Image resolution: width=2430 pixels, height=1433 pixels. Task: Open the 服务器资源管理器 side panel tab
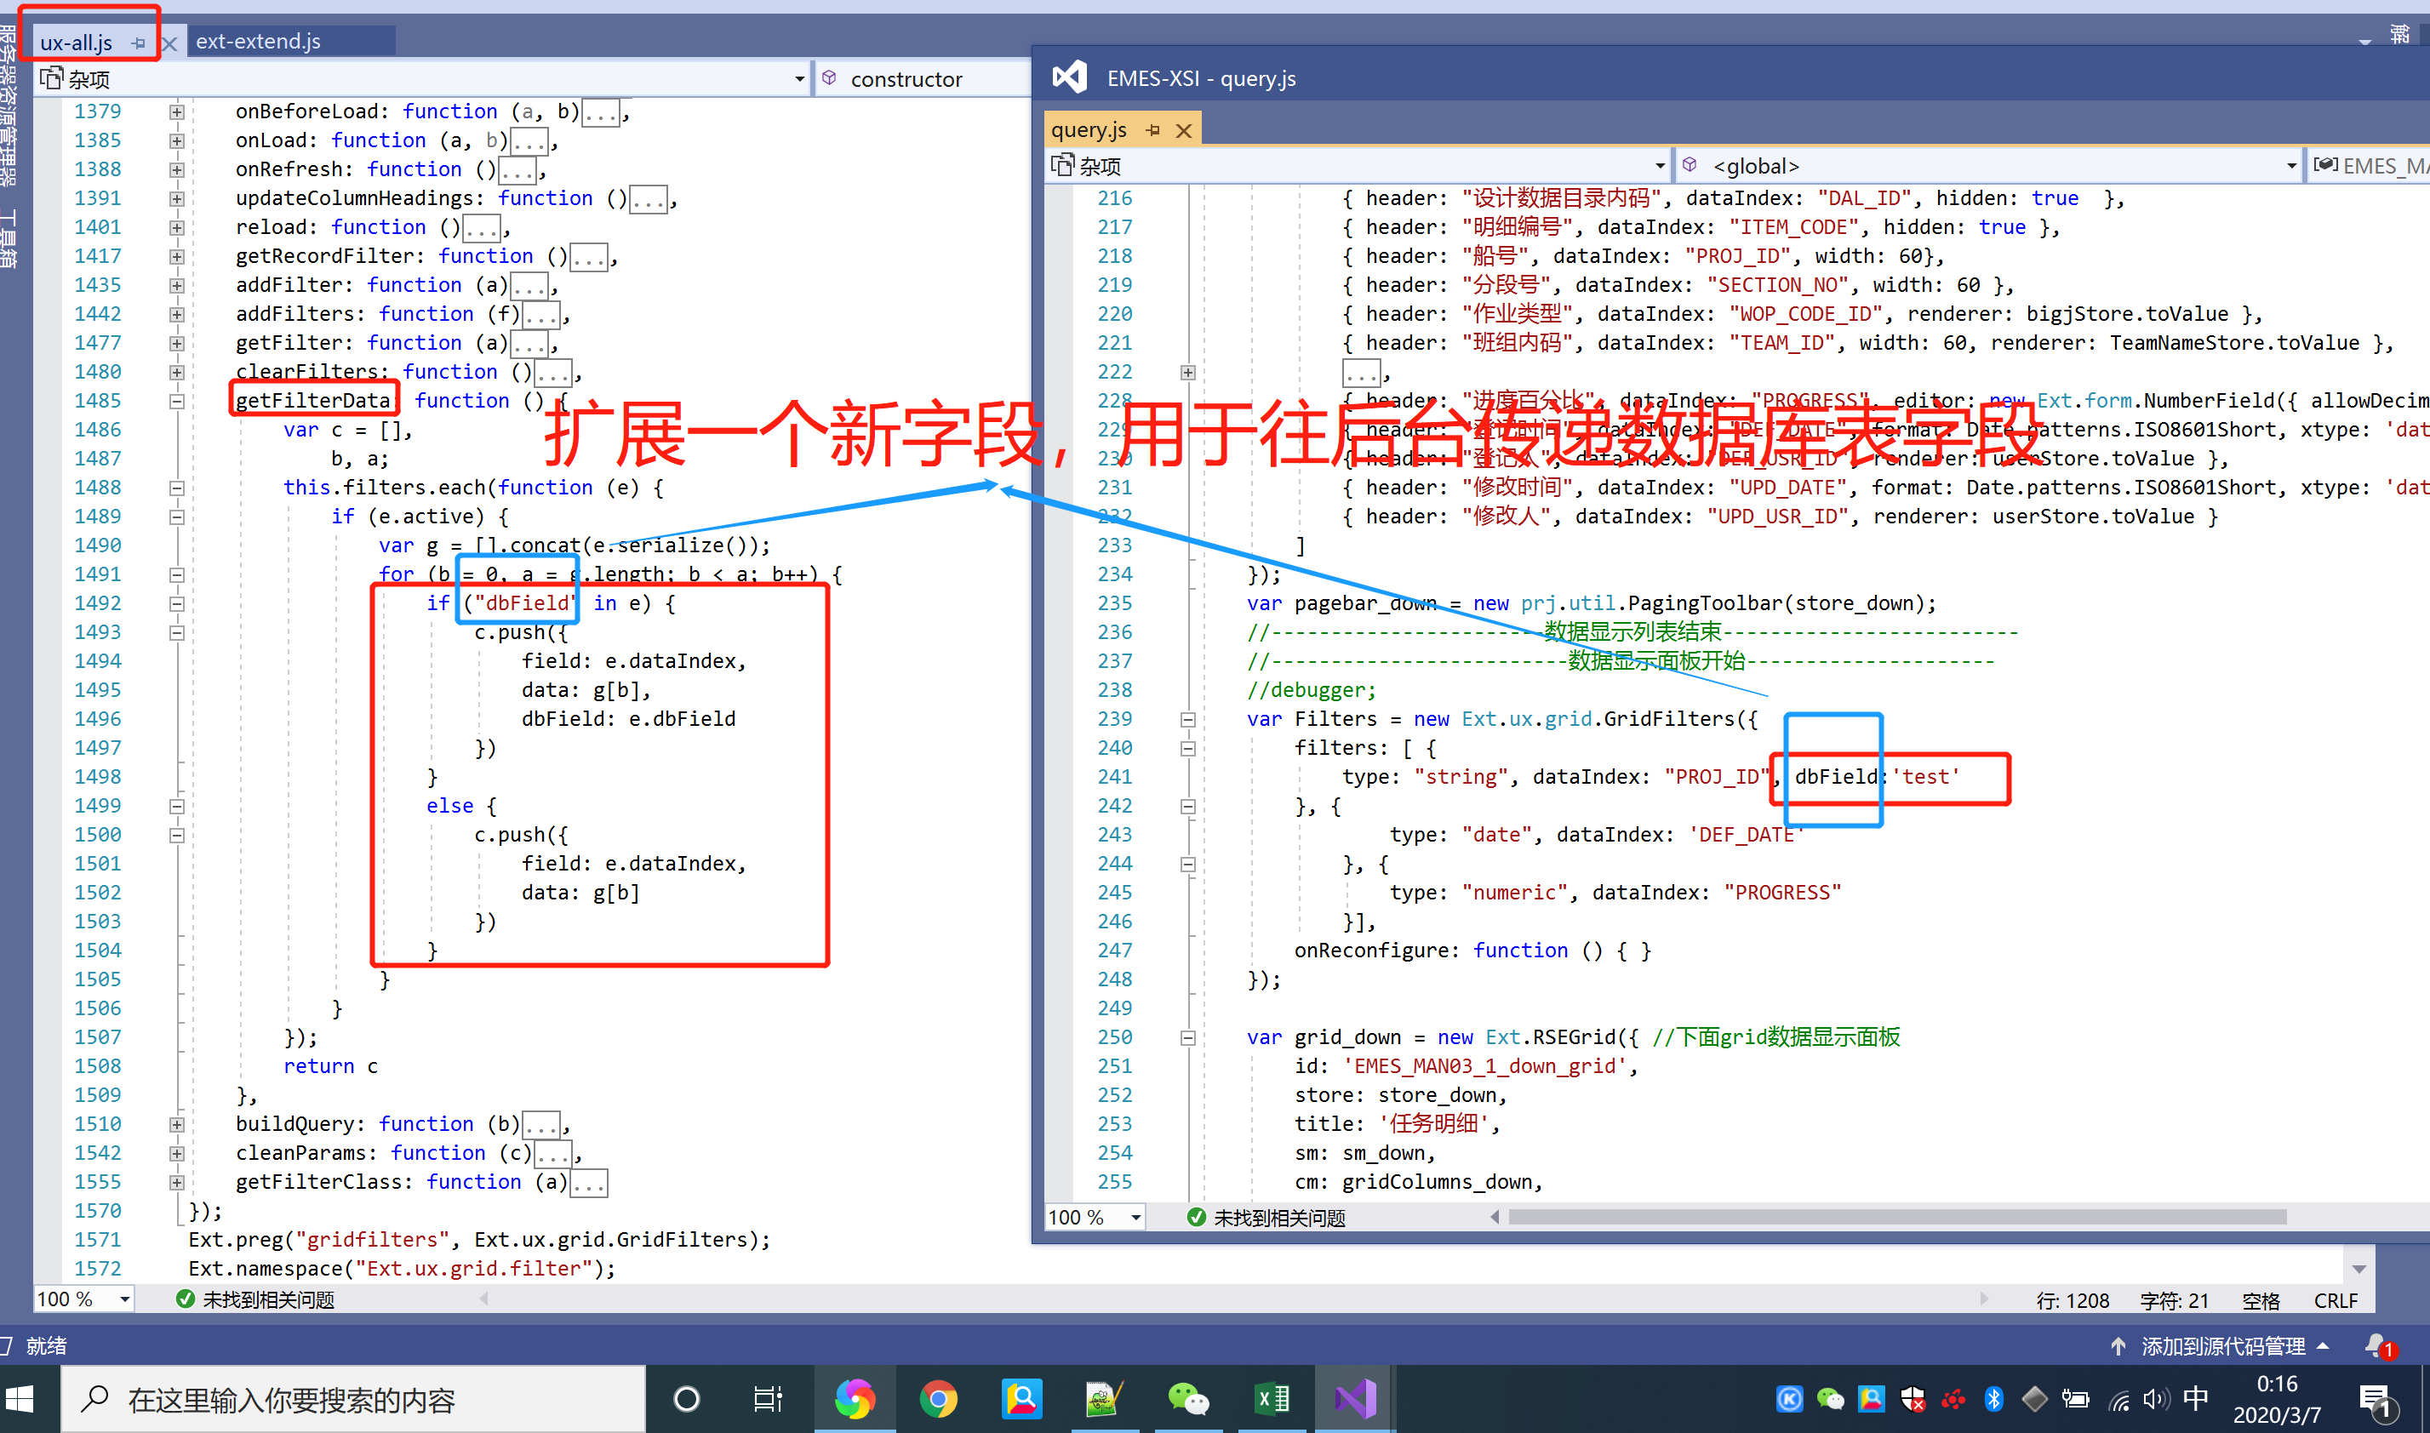(x=9, y=106)
